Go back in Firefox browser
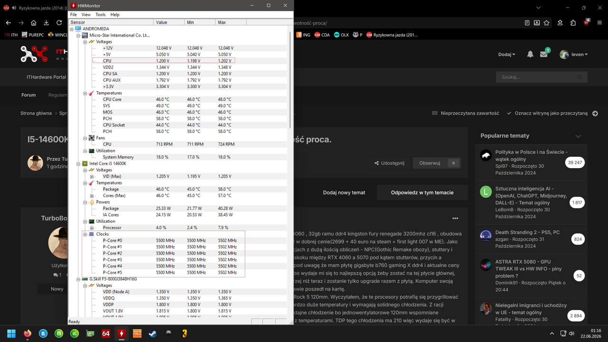Viewport: 608px width, 342px height. [x=8, y=23]
